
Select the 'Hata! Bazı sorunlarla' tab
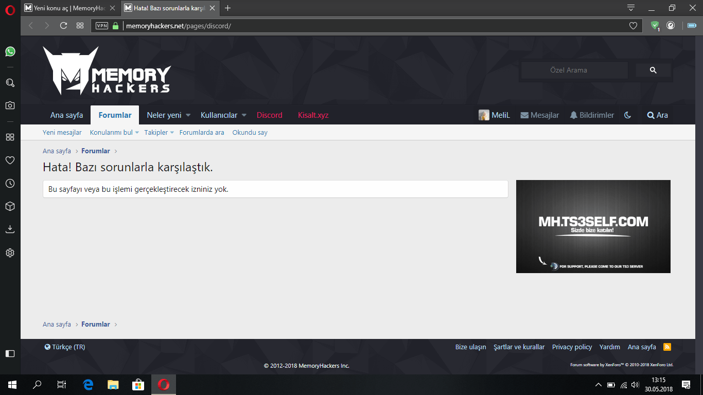pyautogui.click(x=165, y=8)
